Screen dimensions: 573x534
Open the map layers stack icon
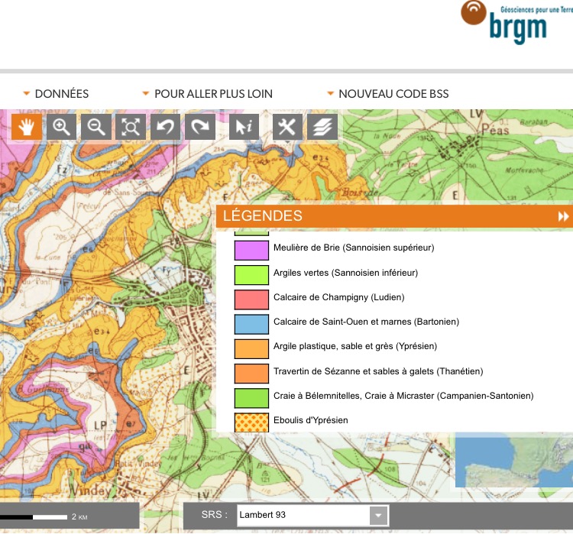coord(322,127)
